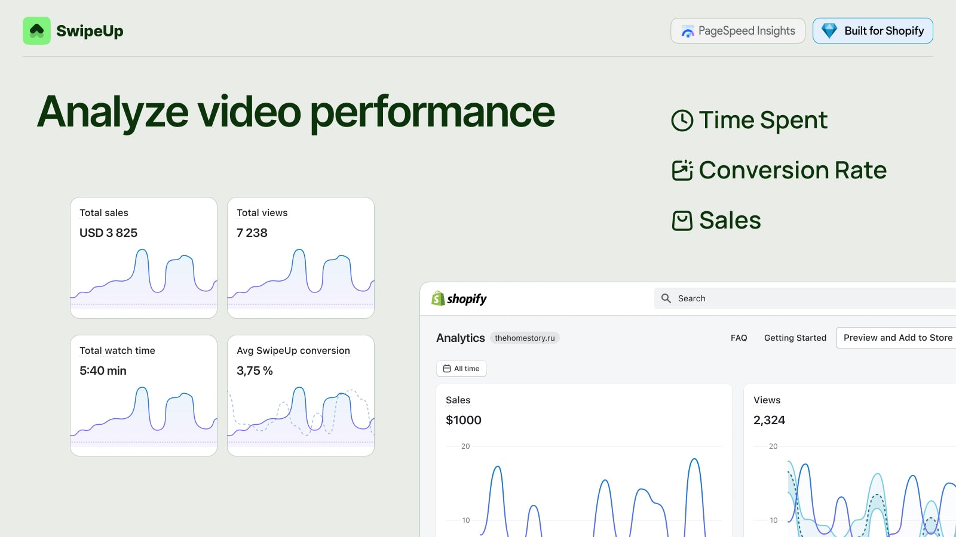Image resolution: width=956 pixels, height=537 pixels.
Task: Click the calendar icon in All time
Action: pyautogui.click(x=446, y=369)
